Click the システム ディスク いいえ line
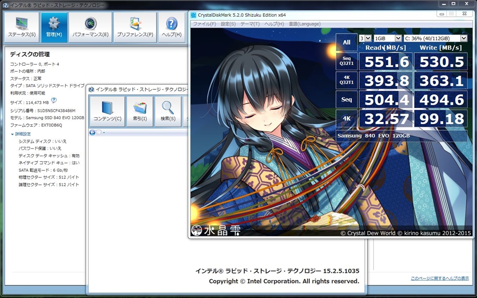This screenshot has height=298, width=477. [42, 141]
